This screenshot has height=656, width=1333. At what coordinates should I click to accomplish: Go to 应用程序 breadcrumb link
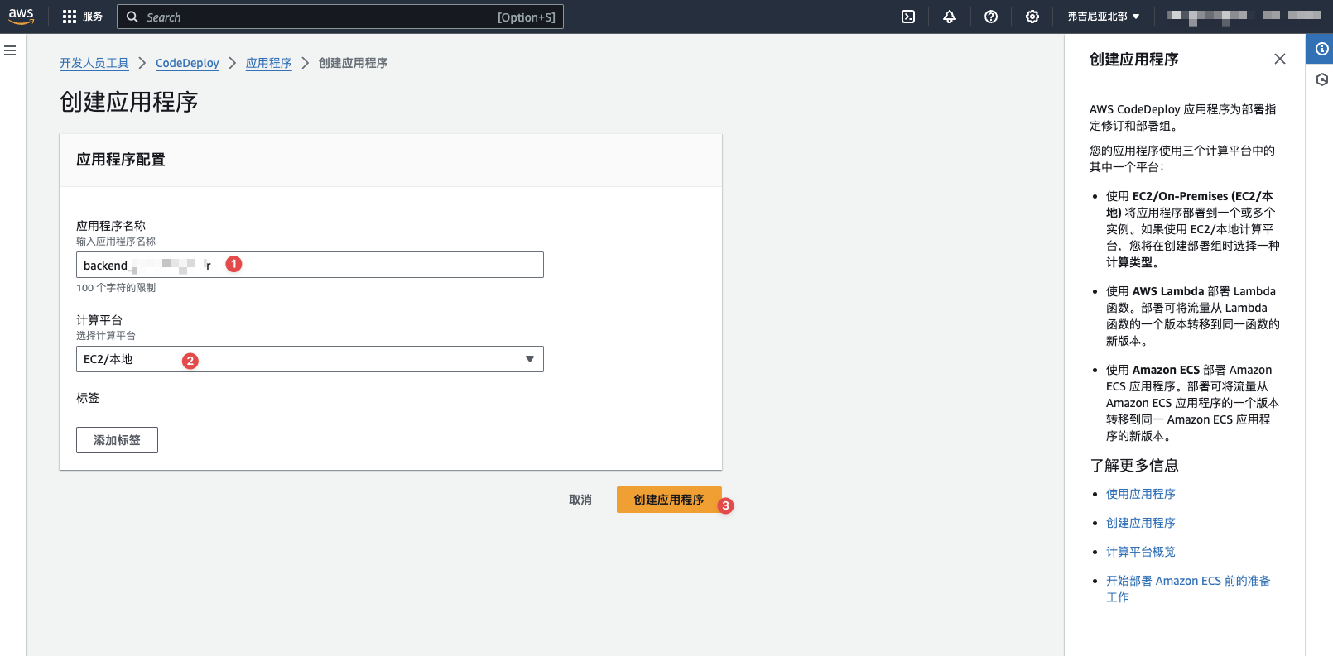point(269,63)
